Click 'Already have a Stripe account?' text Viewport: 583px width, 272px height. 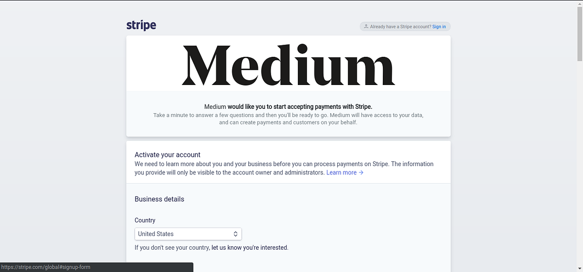(x=400, y=27)
